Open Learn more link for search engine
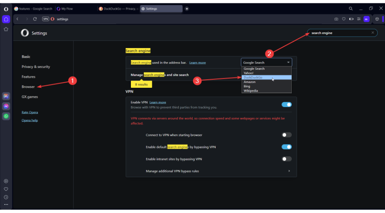 (197, 63)
